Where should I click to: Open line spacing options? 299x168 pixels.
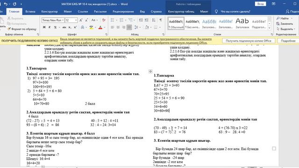point(136,28)
